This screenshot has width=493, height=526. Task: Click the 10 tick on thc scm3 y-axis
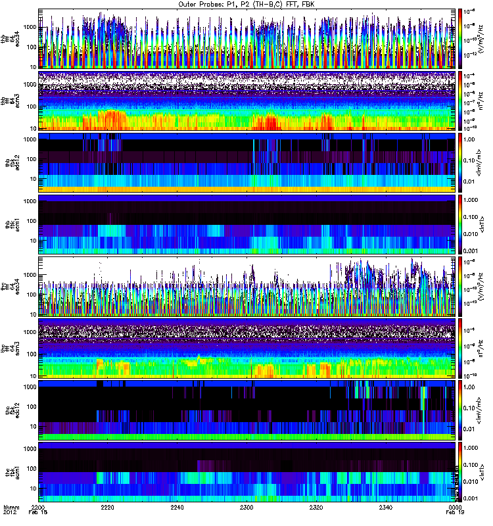(33, 376)
